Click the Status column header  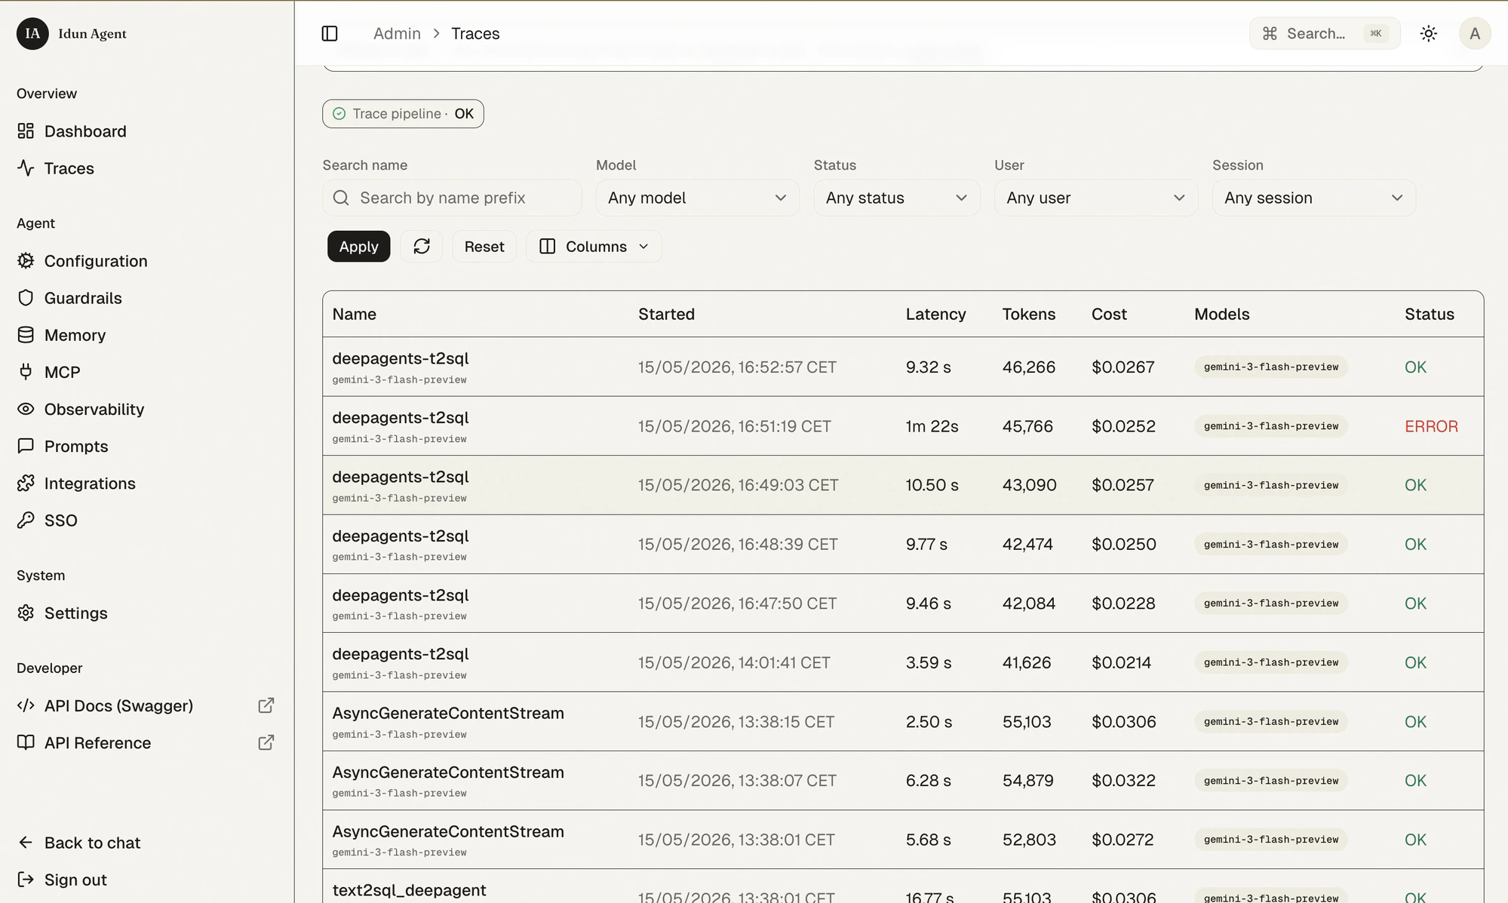[x=1429, y=314]
